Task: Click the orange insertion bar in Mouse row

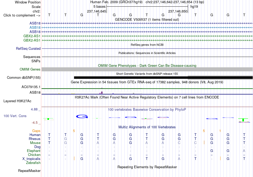Action: (204, 142)
